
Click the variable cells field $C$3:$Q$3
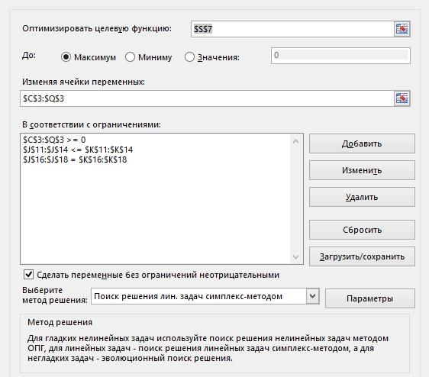point(207,98)
